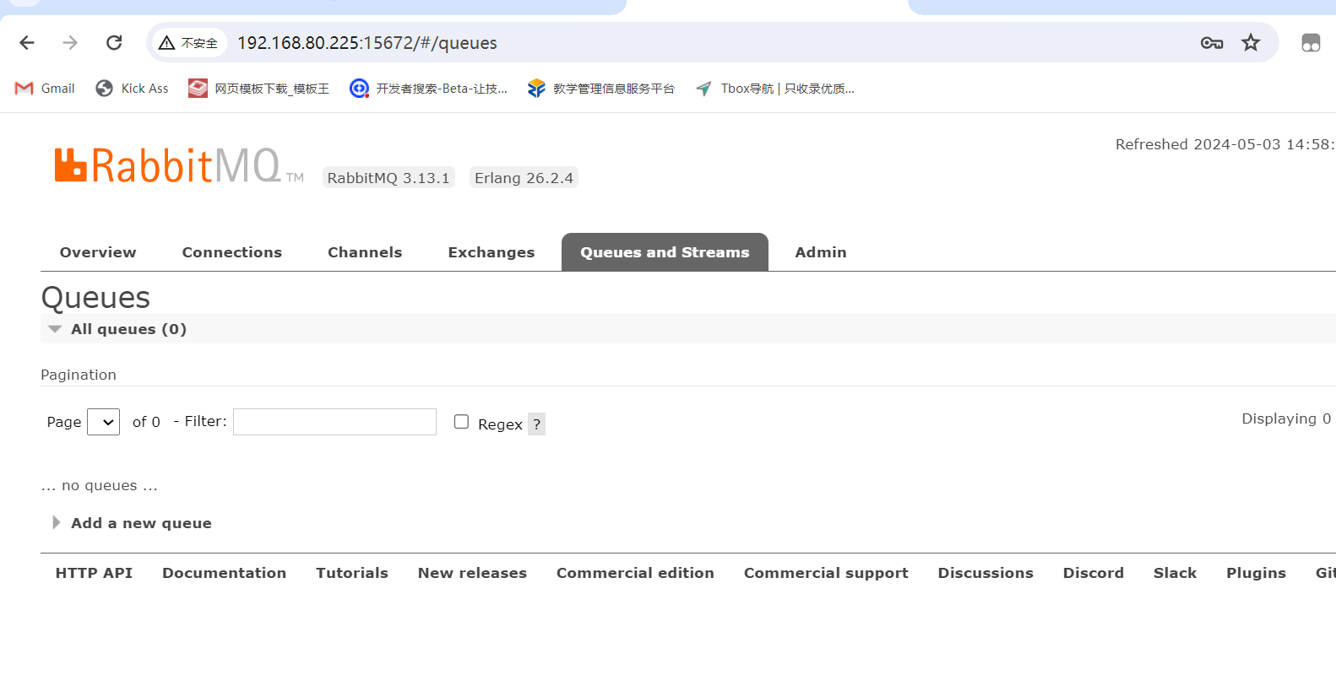This screenshot has height=675, width=1336.
Task: Click into the queue Filter text field
Action: 334,422
